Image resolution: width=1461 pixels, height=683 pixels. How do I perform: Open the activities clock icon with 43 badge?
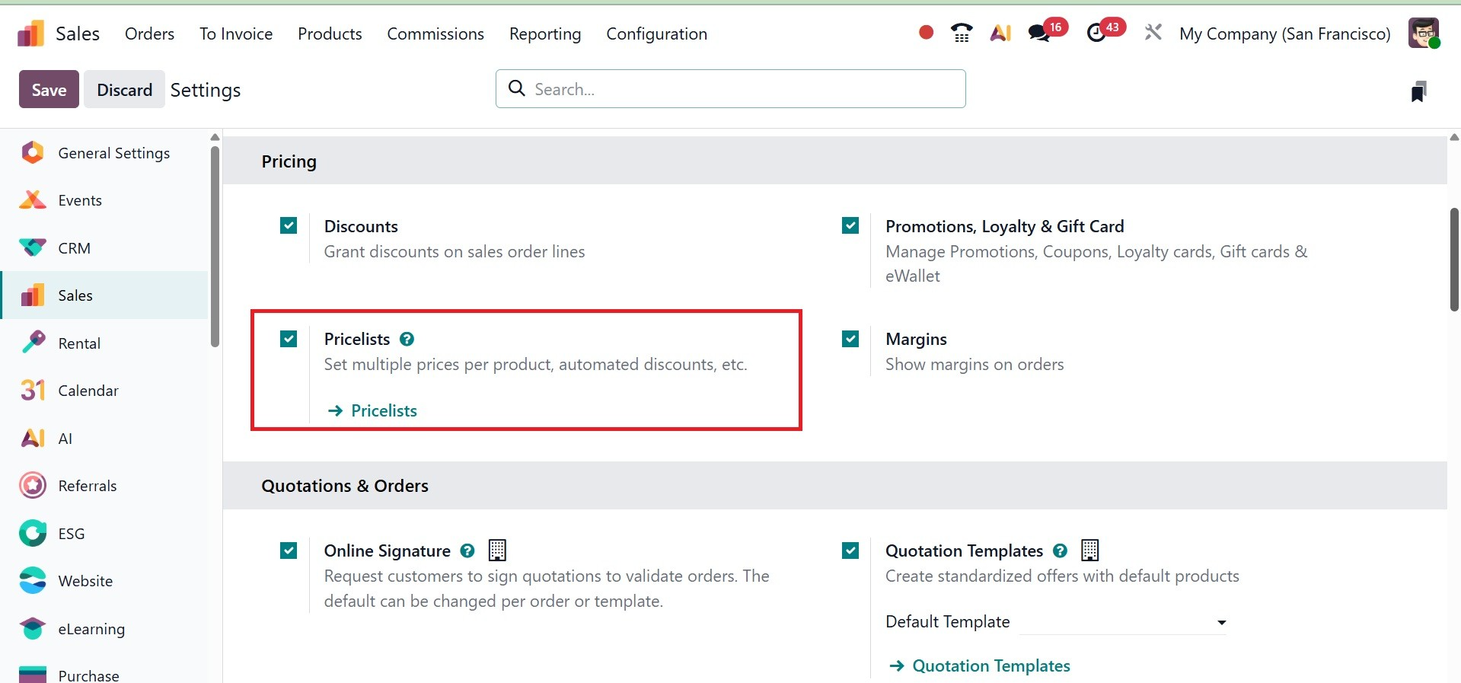tap(1096, 33)
